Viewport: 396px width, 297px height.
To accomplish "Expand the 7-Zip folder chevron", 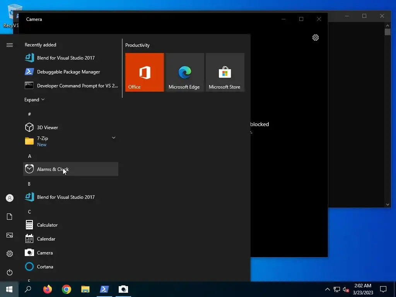I will (x=114, y=138).
